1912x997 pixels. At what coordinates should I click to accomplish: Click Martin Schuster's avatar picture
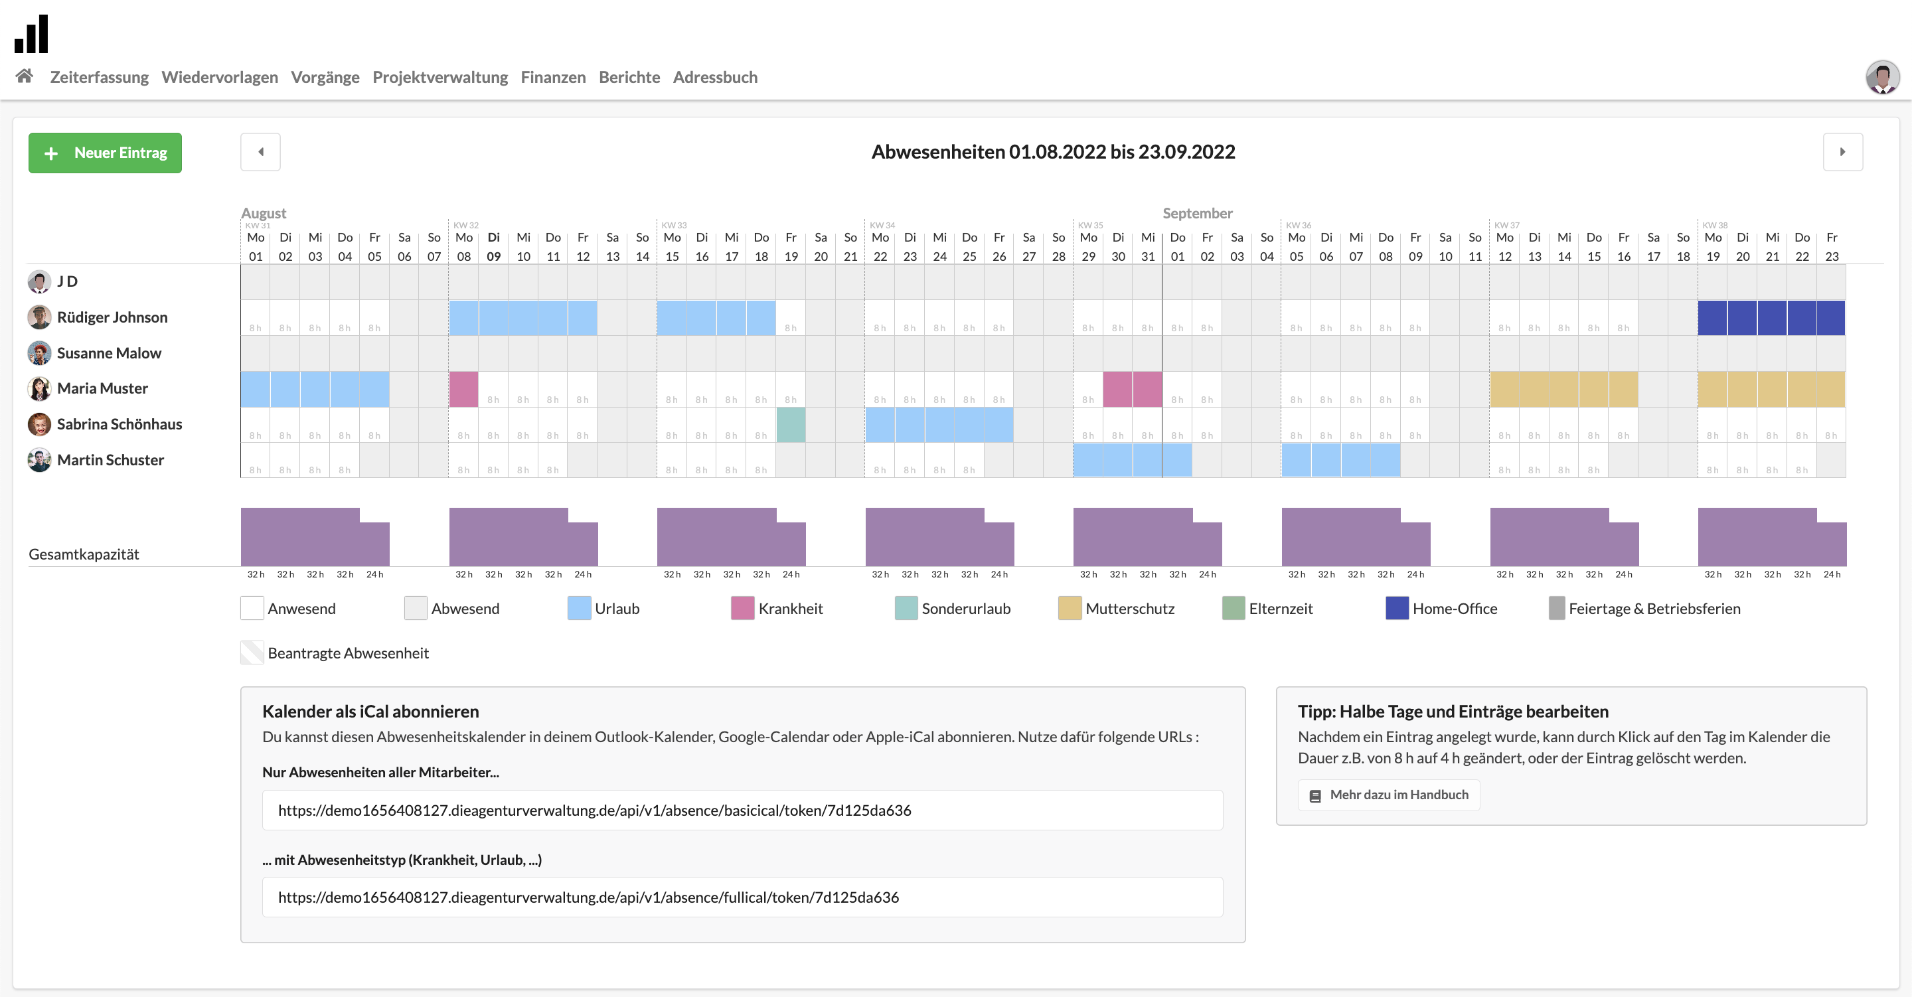click(39, 459)
